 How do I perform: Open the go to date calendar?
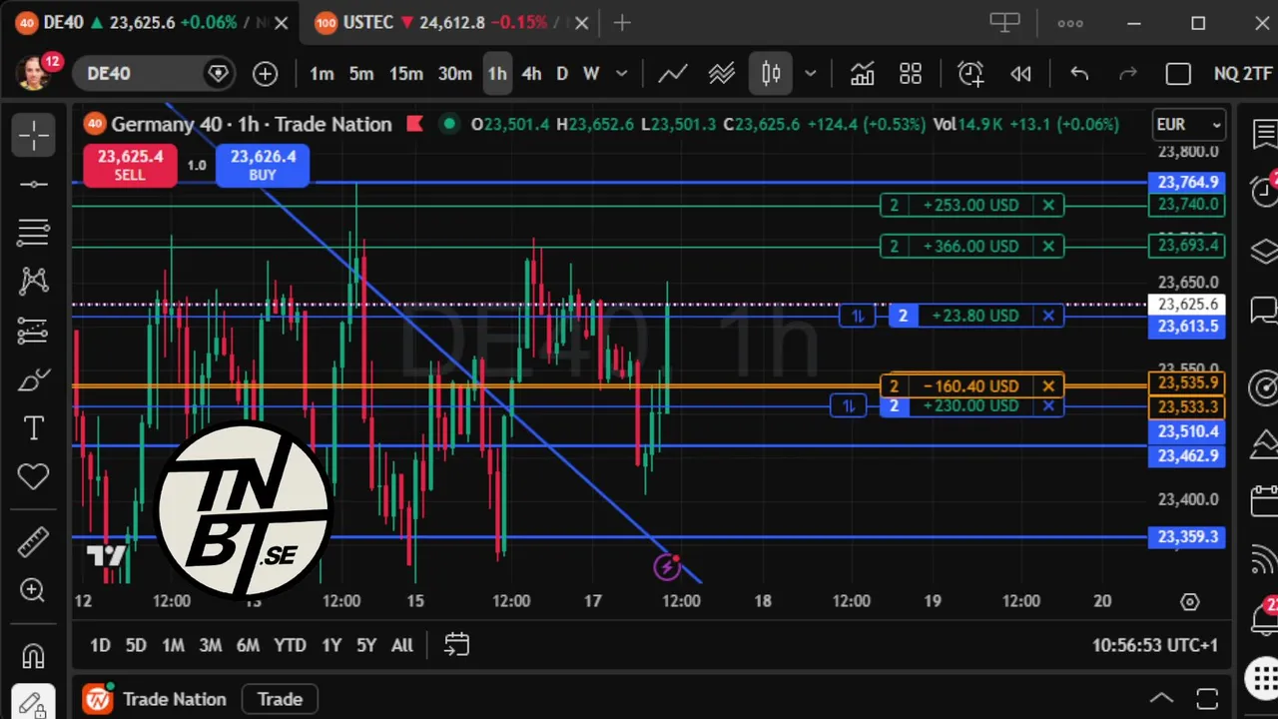tap(456, 645)
